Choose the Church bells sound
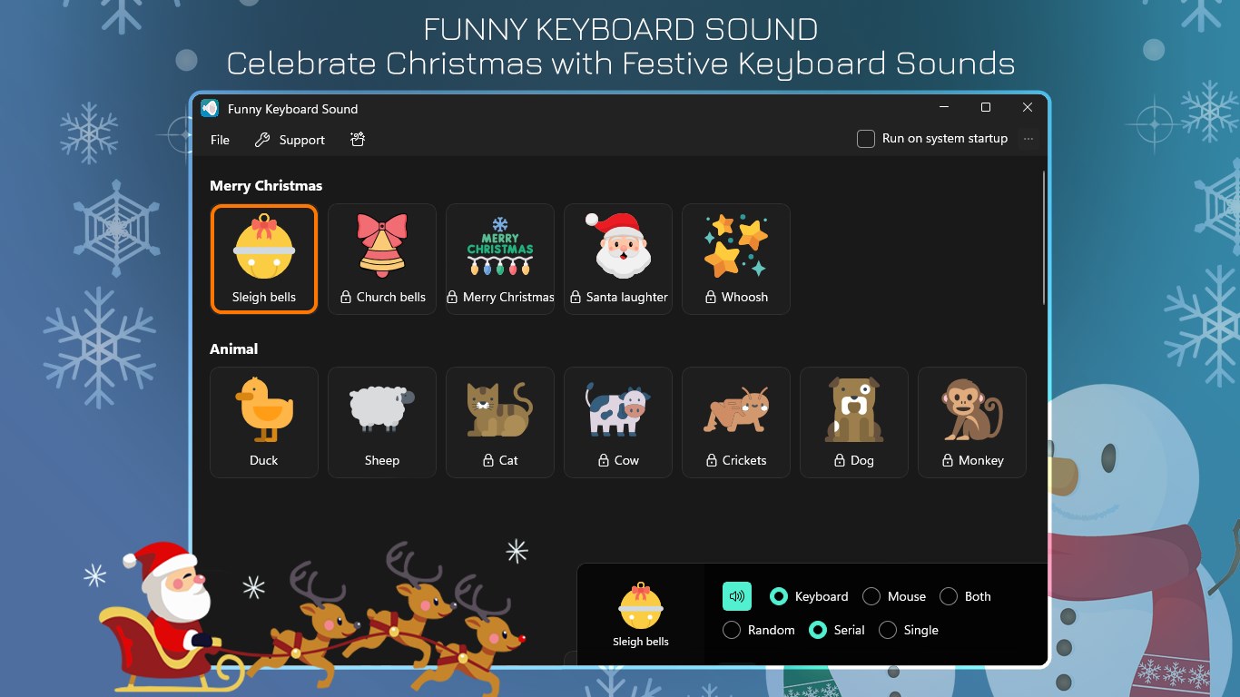The image size is (1240, 697). [382, 259]
